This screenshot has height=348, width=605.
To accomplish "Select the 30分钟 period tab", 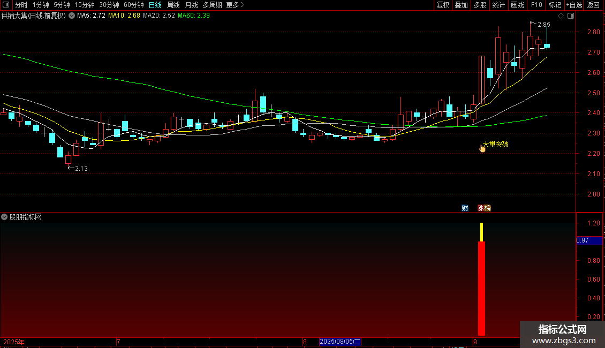I will pos(109,5).
